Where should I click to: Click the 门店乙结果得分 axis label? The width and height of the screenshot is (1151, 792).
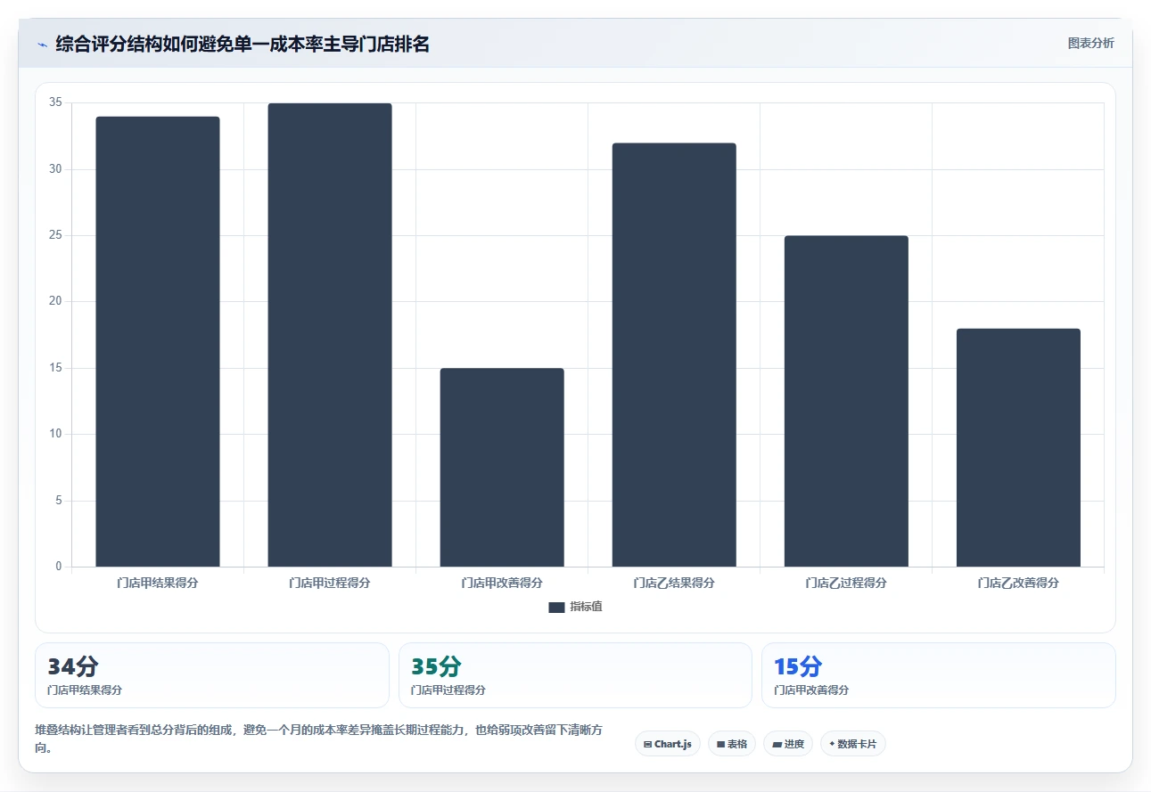(674, 583)
